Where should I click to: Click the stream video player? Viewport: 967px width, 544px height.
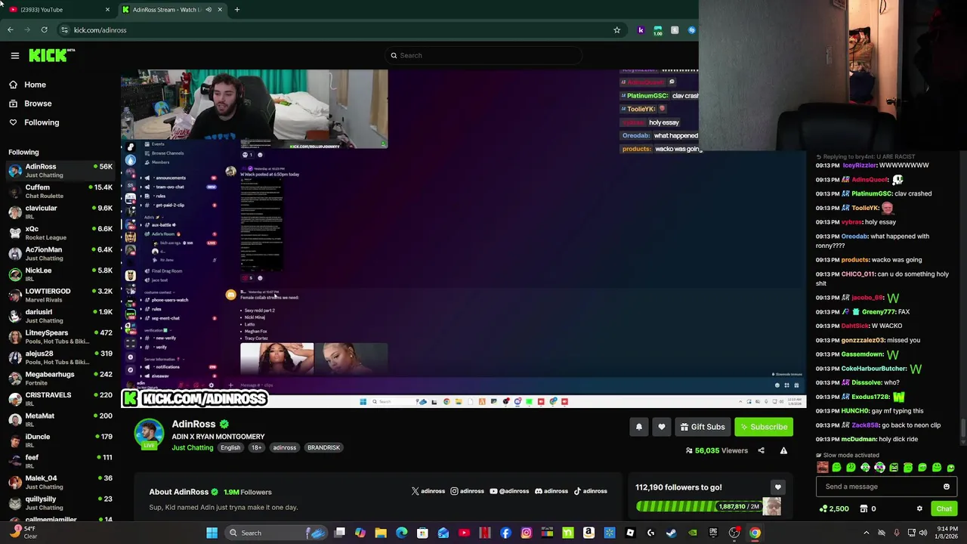pyautogui.click(x=463, y=238)
